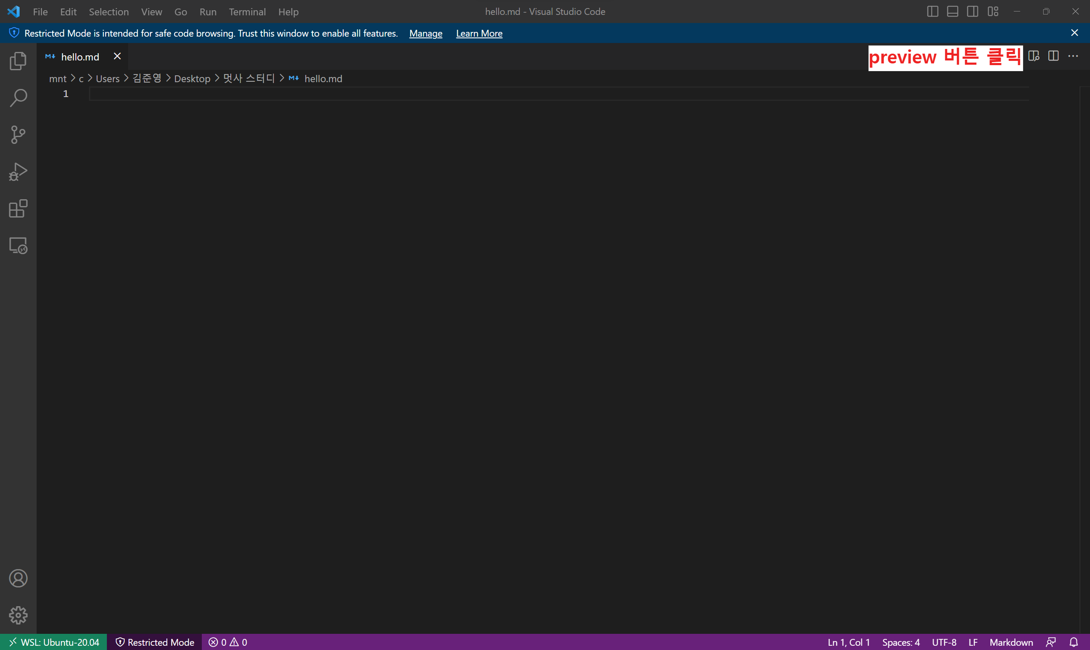
Task: Open the Edit menu
Action: tap(69, 12)
